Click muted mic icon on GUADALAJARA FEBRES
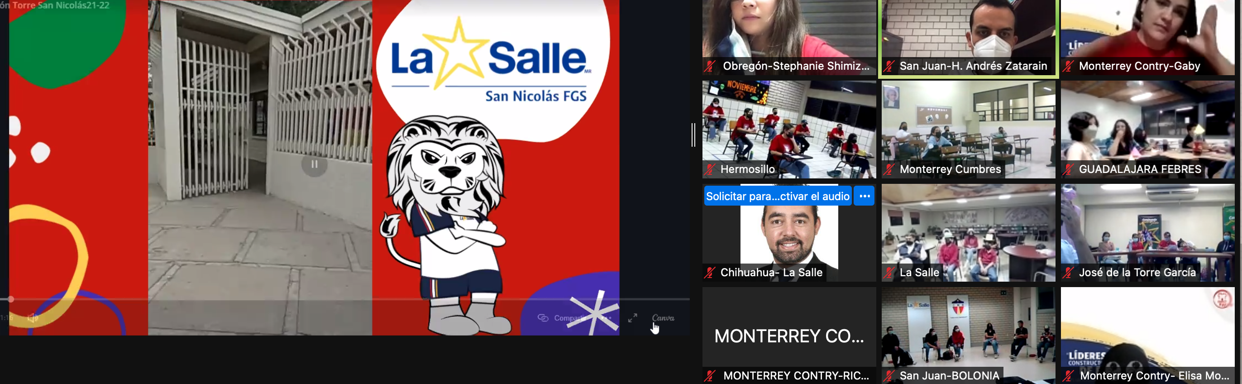 pos(1069,169)
